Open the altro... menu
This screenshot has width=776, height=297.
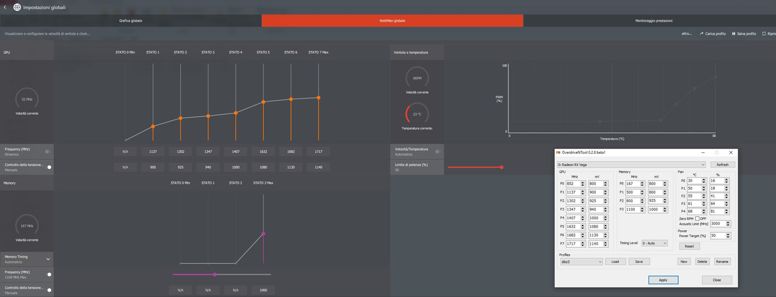click(x=686, y=34)
